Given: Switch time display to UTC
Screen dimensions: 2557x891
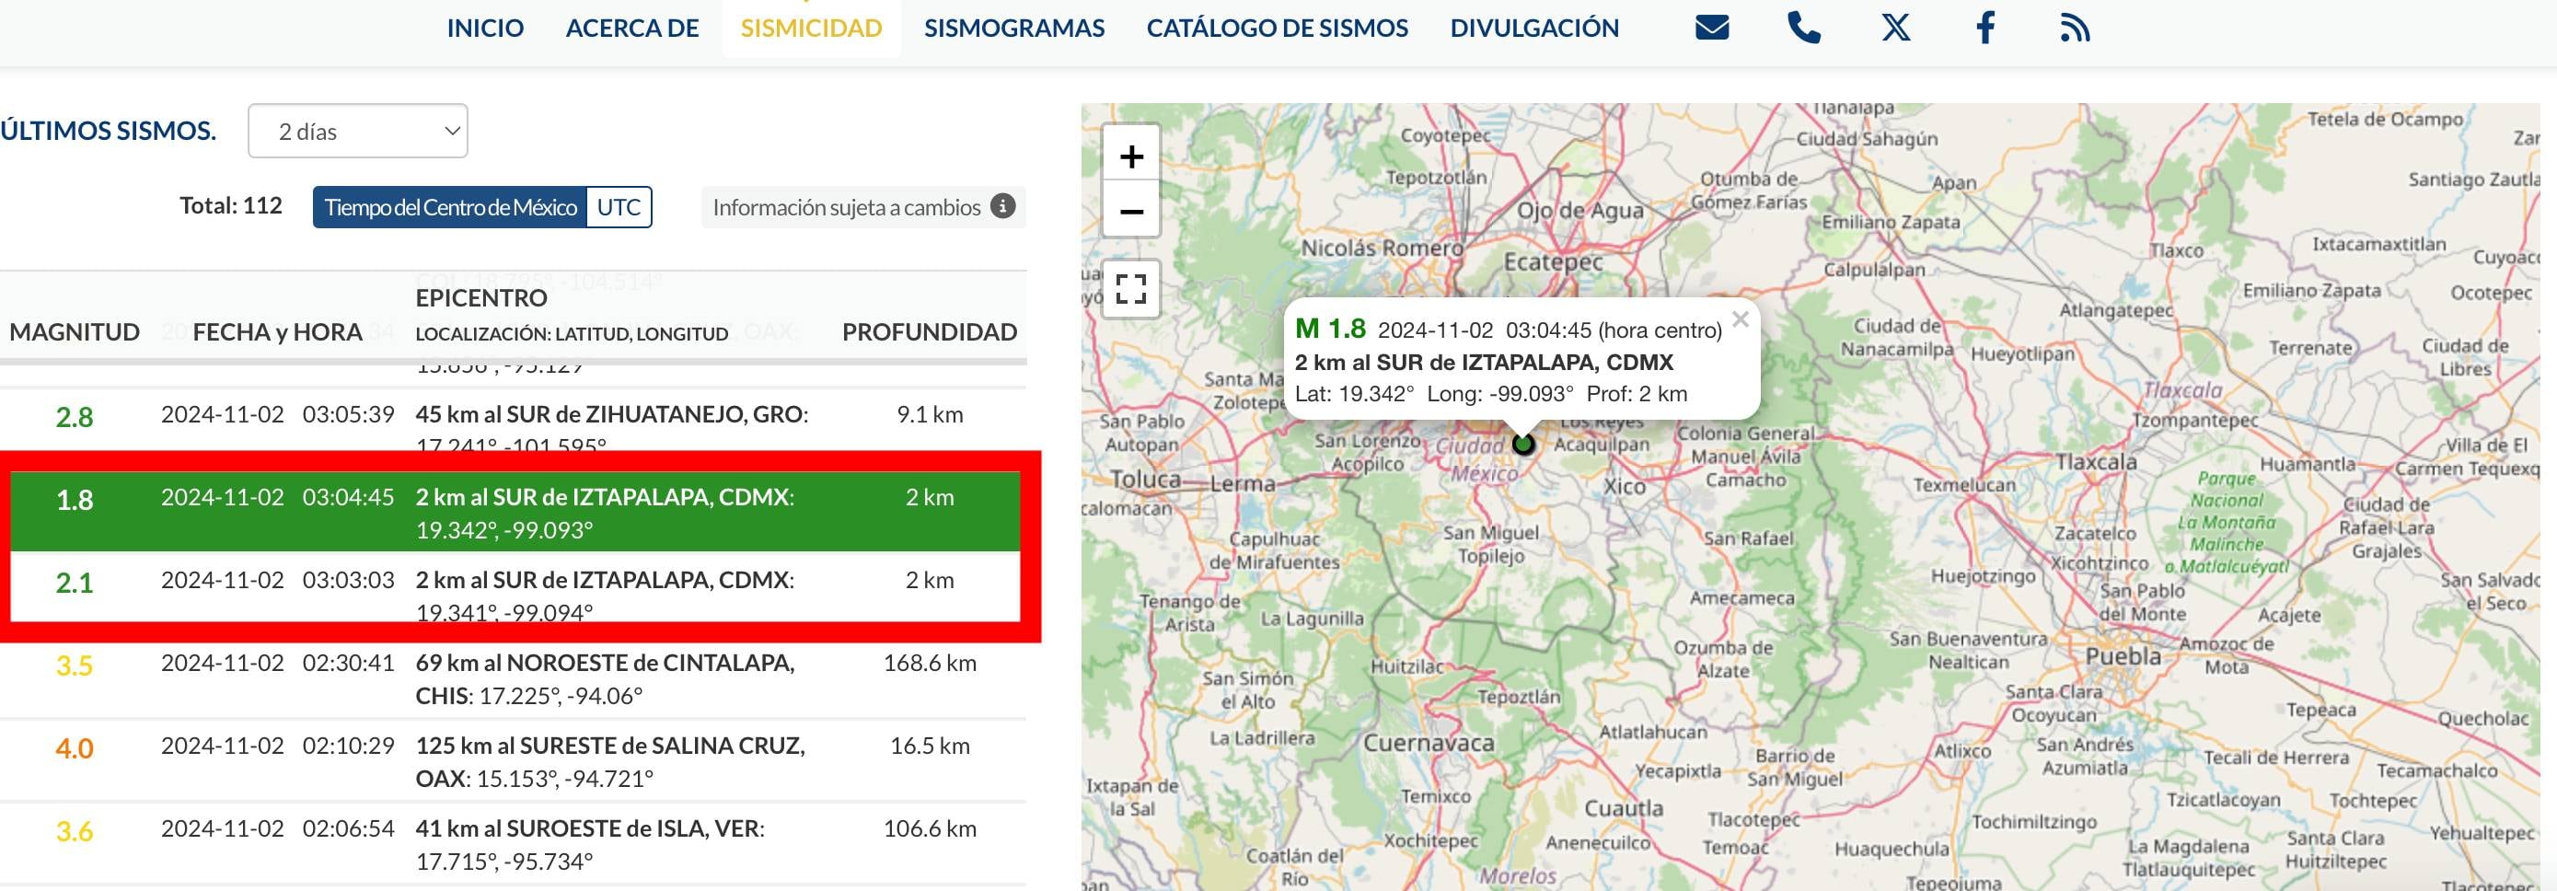Looking at the screenshot, I should (x=618, y=207).
